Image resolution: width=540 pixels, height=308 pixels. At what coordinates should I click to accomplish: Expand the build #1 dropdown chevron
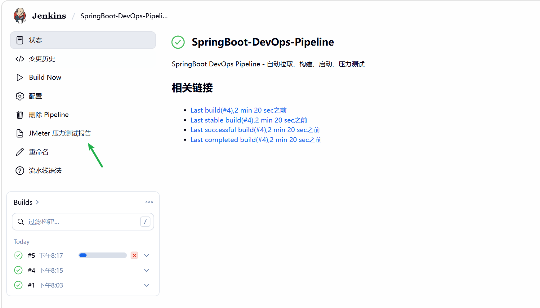(147, 285)
